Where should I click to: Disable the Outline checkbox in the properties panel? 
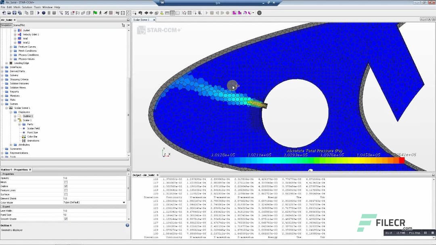pyautogui.click(x=66, y=186)
